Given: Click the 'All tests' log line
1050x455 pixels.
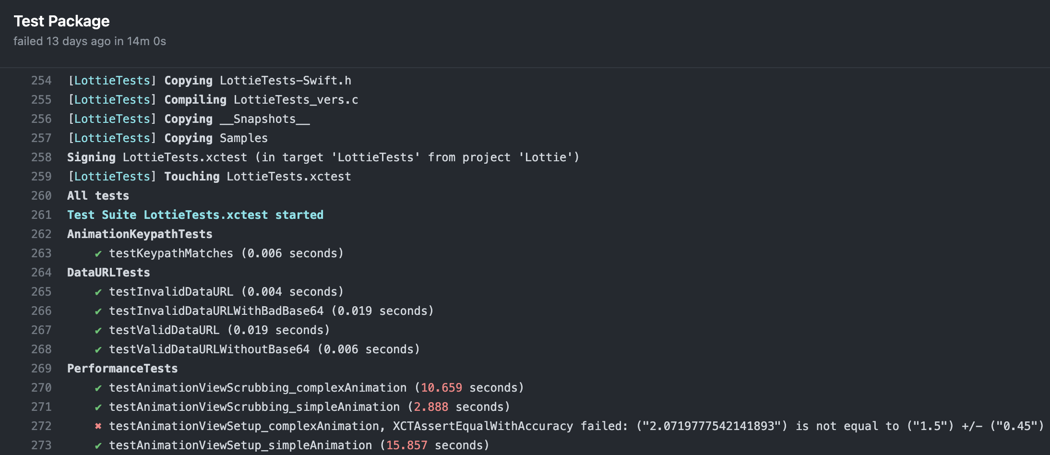Looking at the screenshot, I should point(98,196).
